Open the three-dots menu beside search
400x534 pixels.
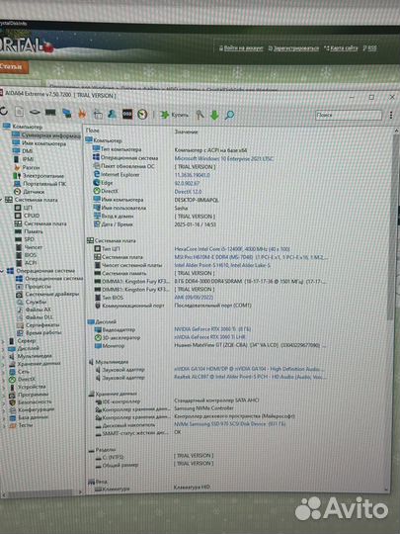click(x=391, y=115)
